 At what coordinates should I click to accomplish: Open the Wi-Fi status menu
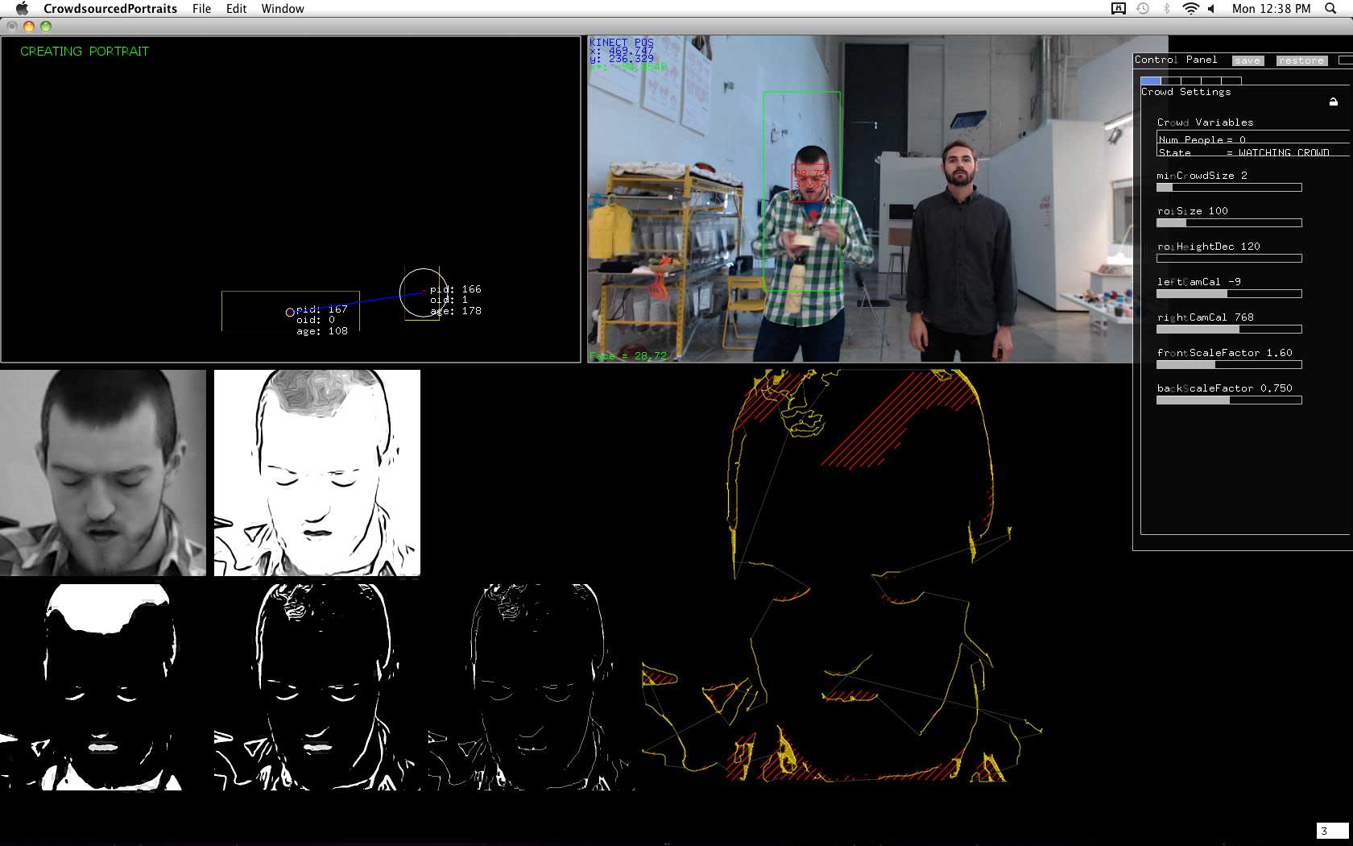point(1190,8)
